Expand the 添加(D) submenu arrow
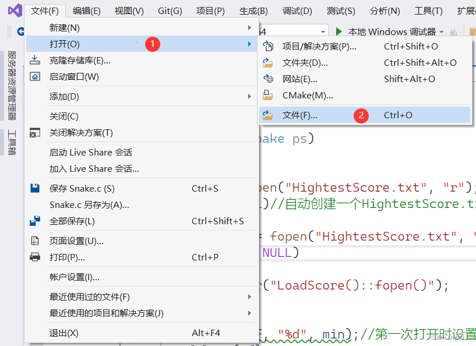This screenshot has height=346, width=476. [249, 96]
